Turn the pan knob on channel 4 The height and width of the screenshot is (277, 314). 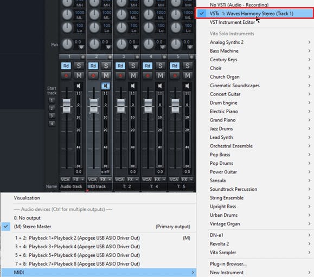[149, 44]
